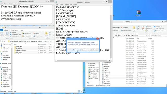Click Переименовать in 4.0 Explorer ribbon
167x94 pixels.
[38, 36]
